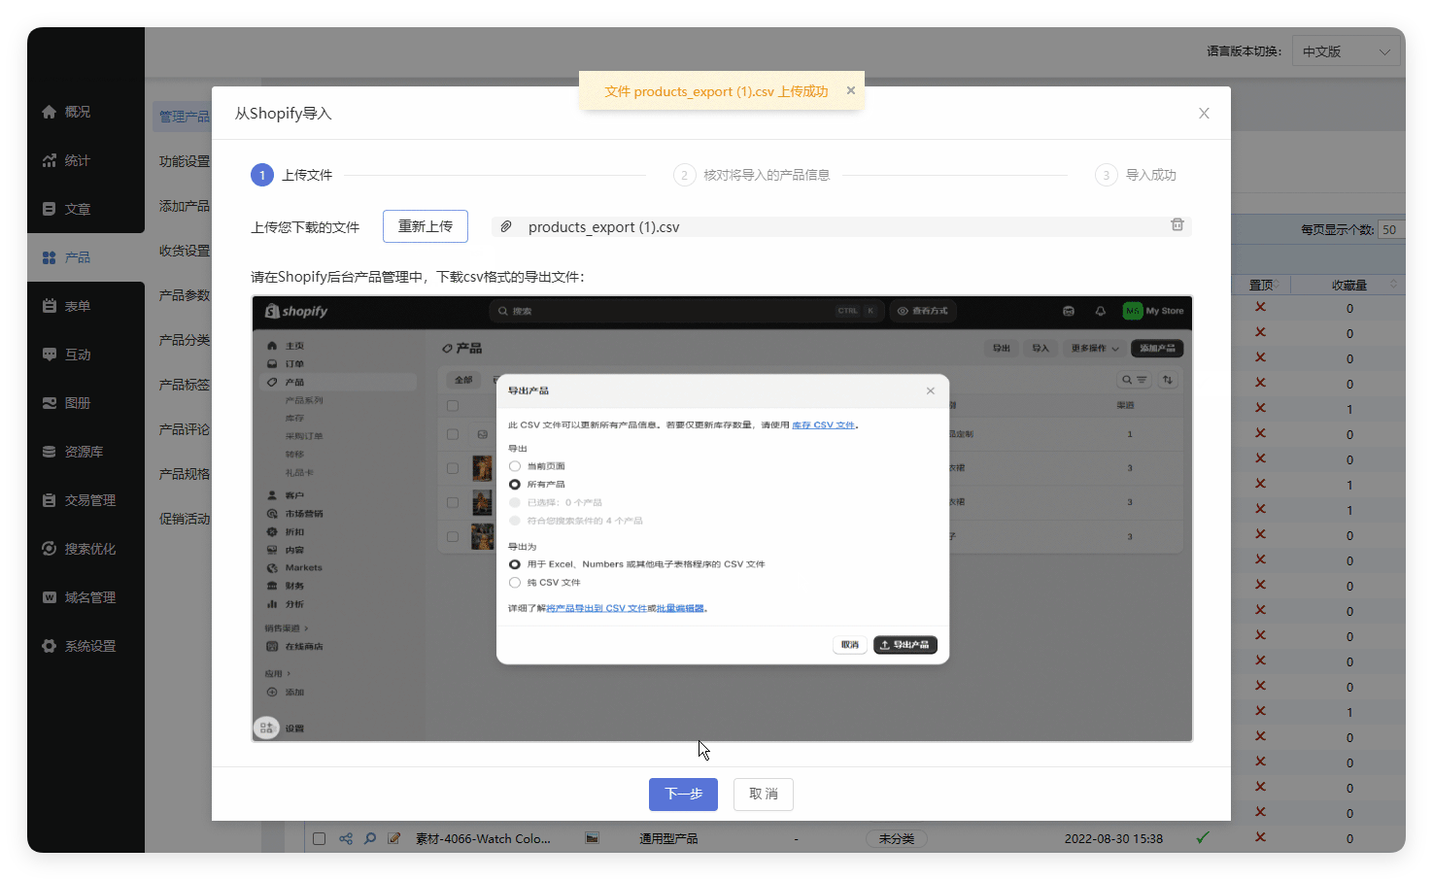Tick the checkbox on 素材-4066-Watch row
This screenshot has height=880, width=1433.
point(319,838)
